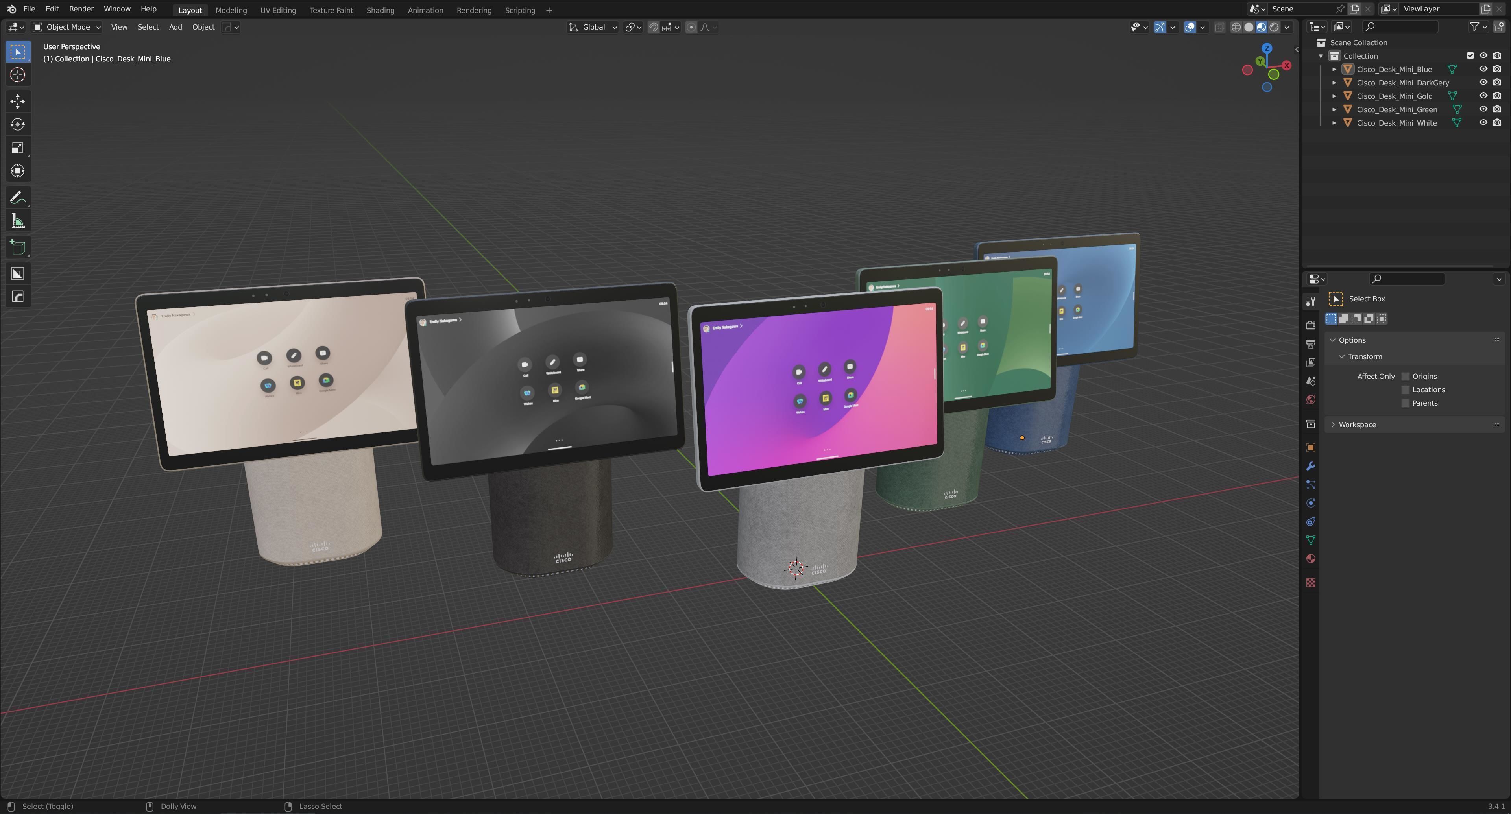Screen dimensions: 1511x814
Task: Select the Annotate tool
Action: (18, 198)
